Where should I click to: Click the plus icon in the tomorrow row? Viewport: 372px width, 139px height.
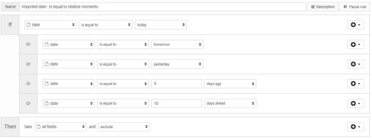tap(353, 45)
